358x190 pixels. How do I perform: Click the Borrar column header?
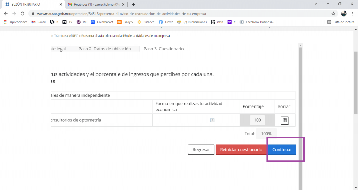pyautogui.click(x=284, y=106)
